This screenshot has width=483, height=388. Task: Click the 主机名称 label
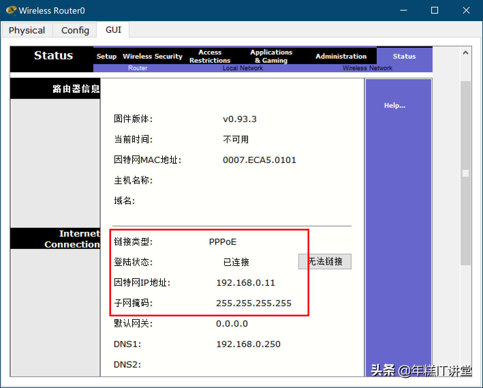coord(133,180)
